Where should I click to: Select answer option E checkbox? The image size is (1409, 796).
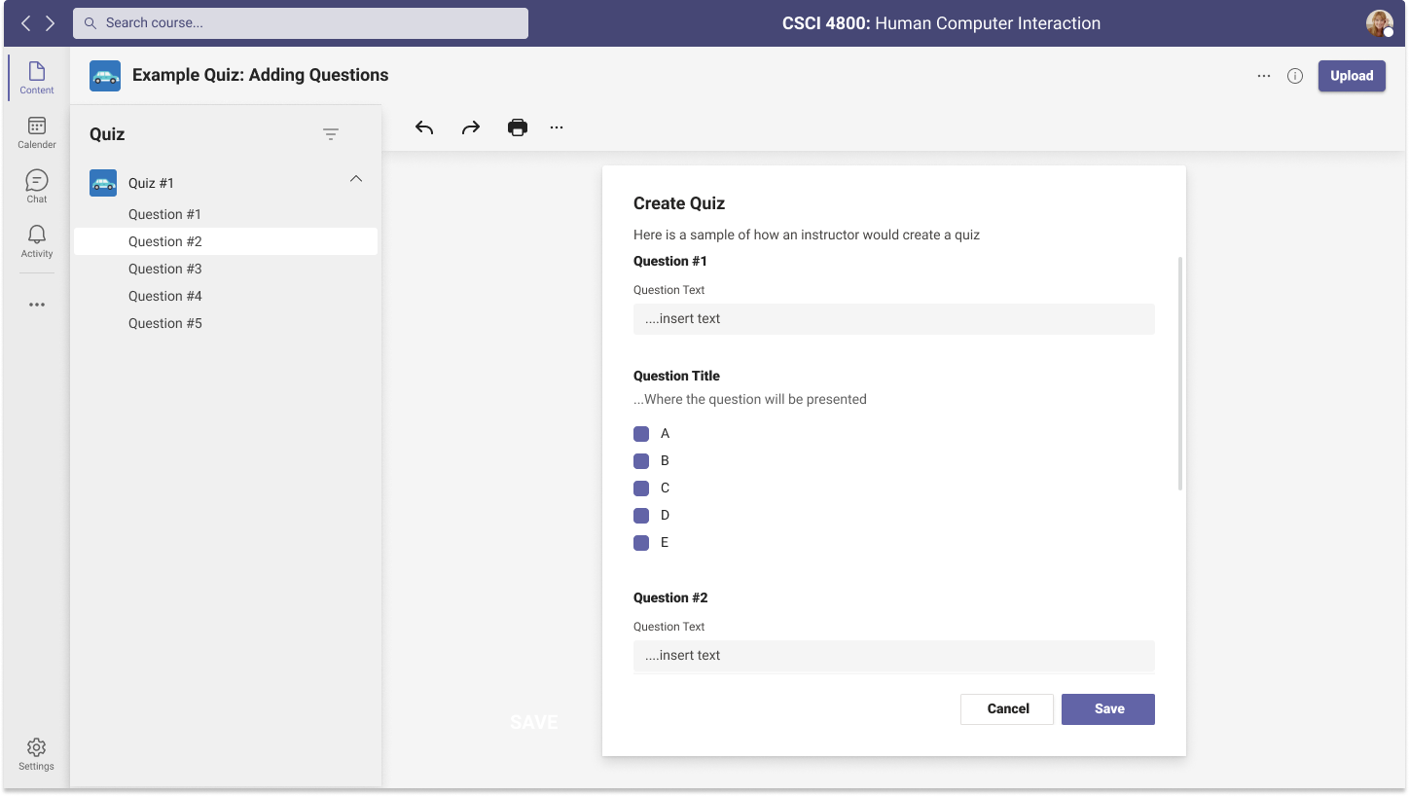coord(641,543)
